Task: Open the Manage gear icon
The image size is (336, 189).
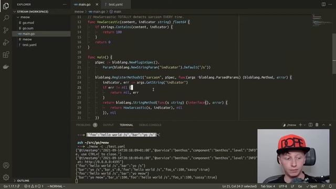Action: pos(6,177)
